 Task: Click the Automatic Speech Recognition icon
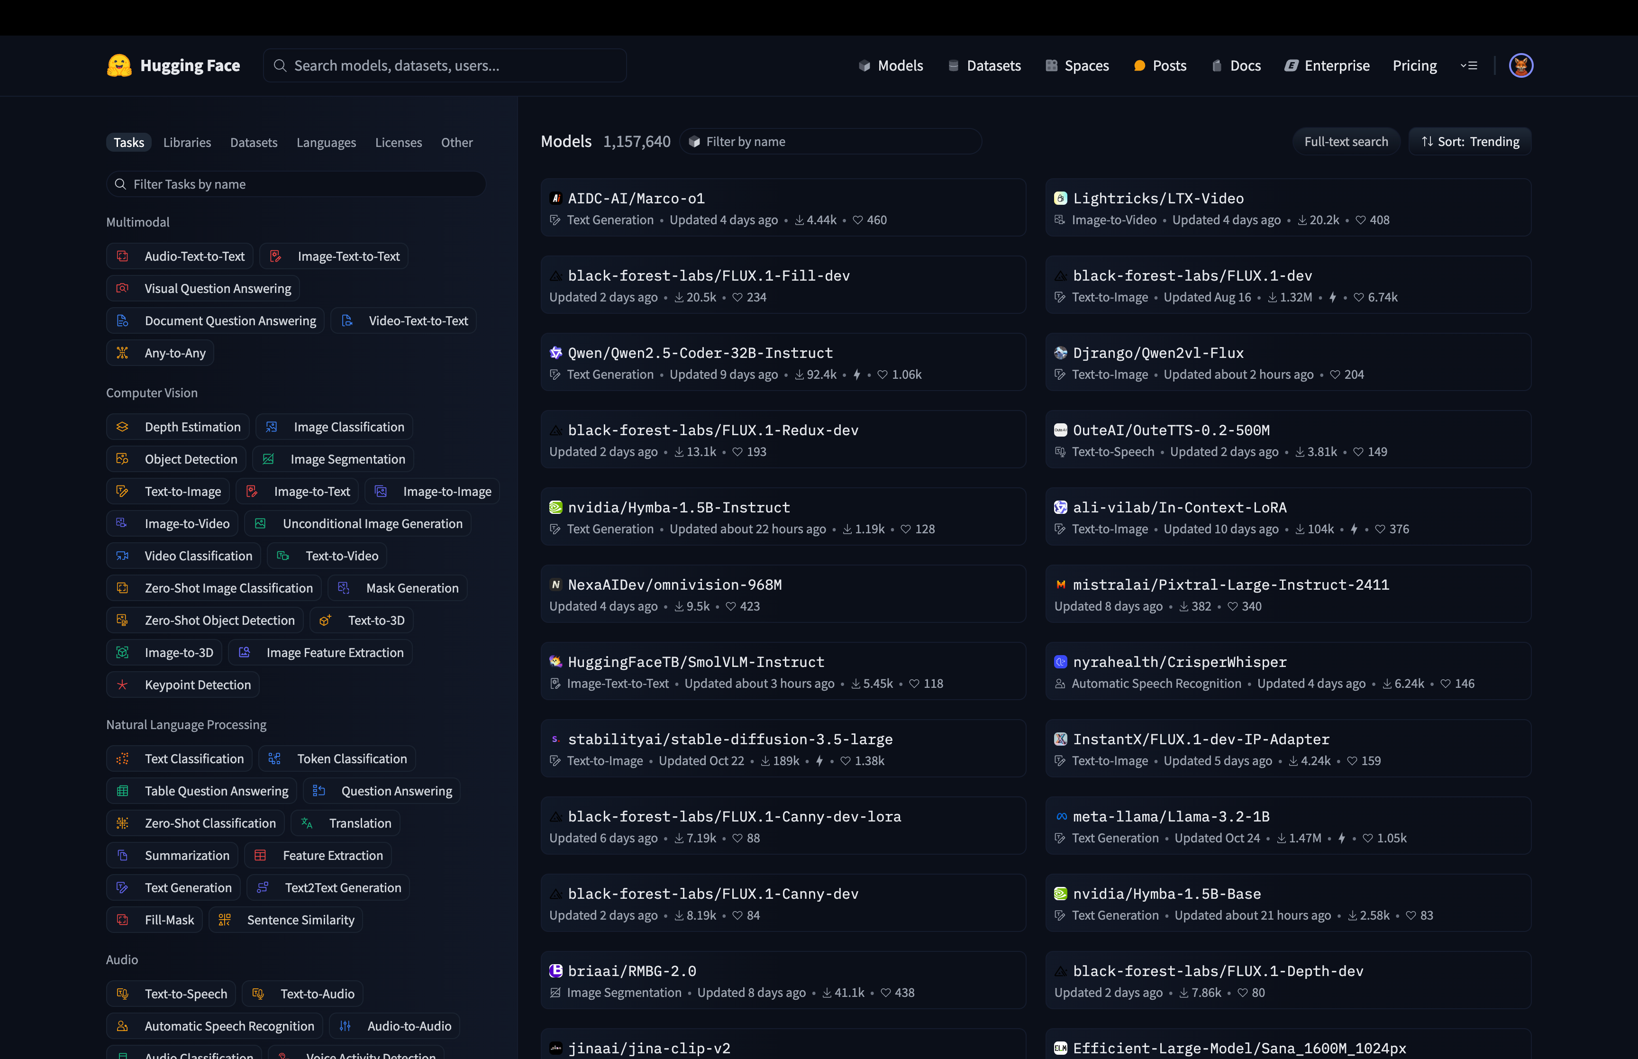point(123,1025)
